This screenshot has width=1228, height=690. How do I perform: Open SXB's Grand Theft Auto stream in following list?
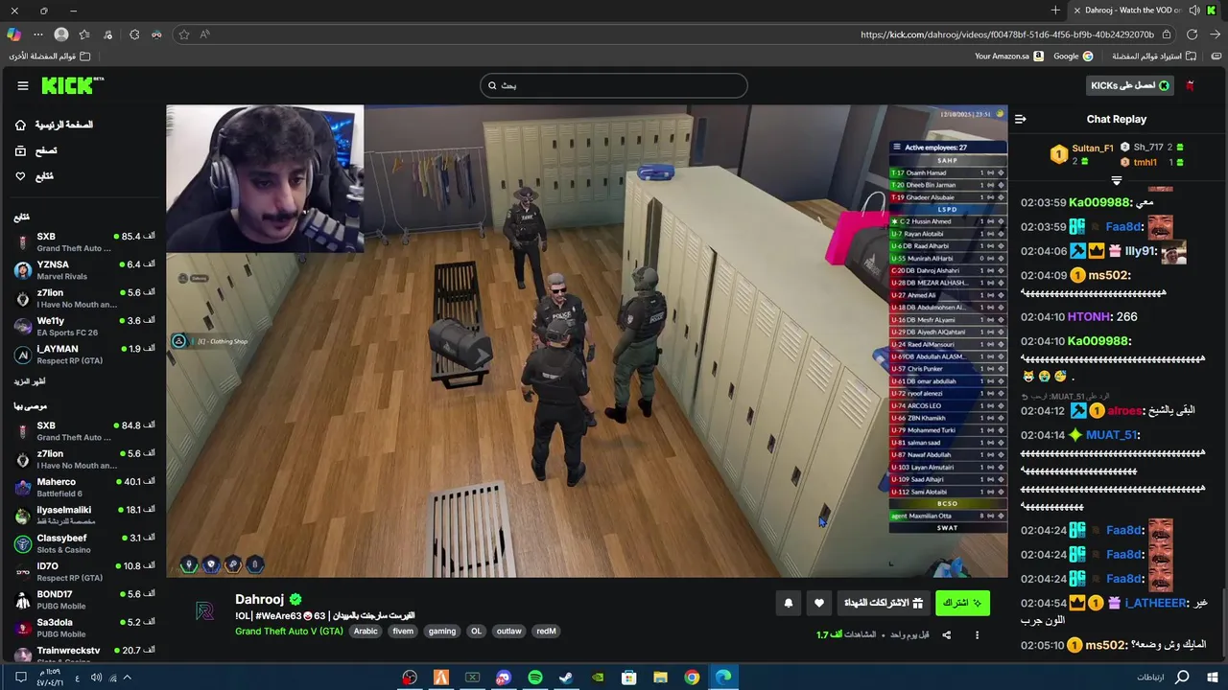click(x=84, y=242)
